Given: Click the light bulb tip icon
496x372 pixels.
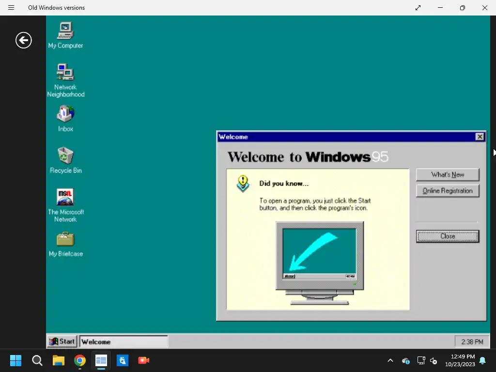Looking at the screenshot, I should [243, 184].
